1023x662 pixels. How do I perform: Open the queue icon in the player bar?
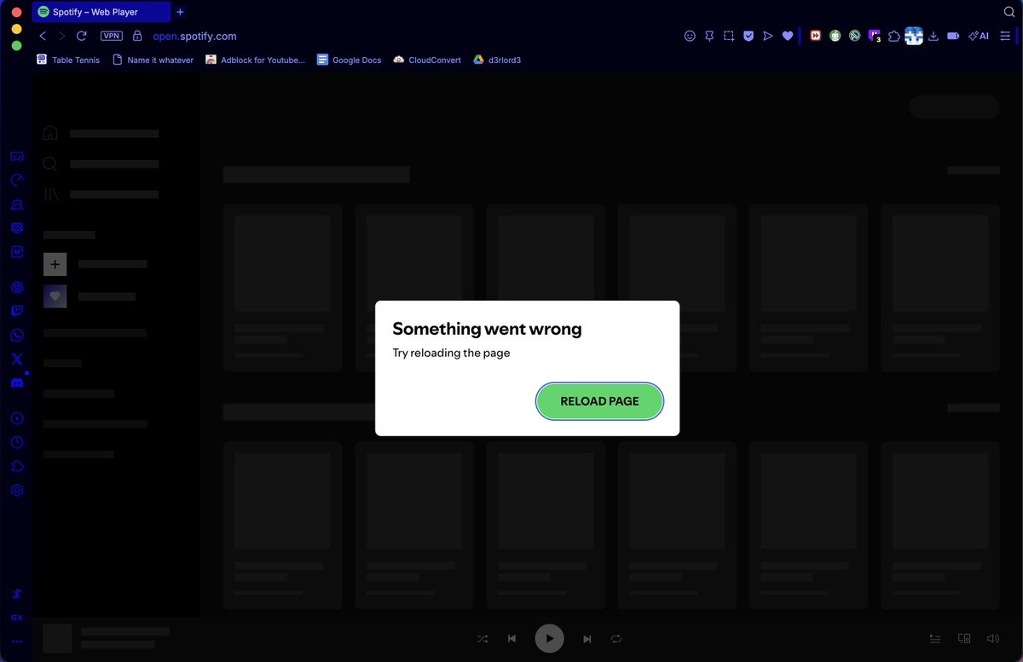pyautogui.click(x=935, y=638)
